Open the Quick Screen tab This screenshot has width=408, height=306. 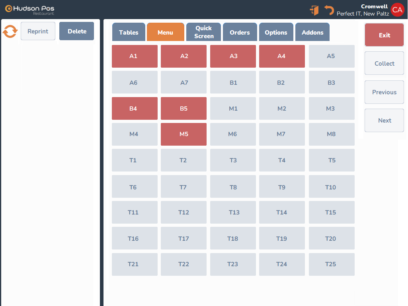click(204, 32)
